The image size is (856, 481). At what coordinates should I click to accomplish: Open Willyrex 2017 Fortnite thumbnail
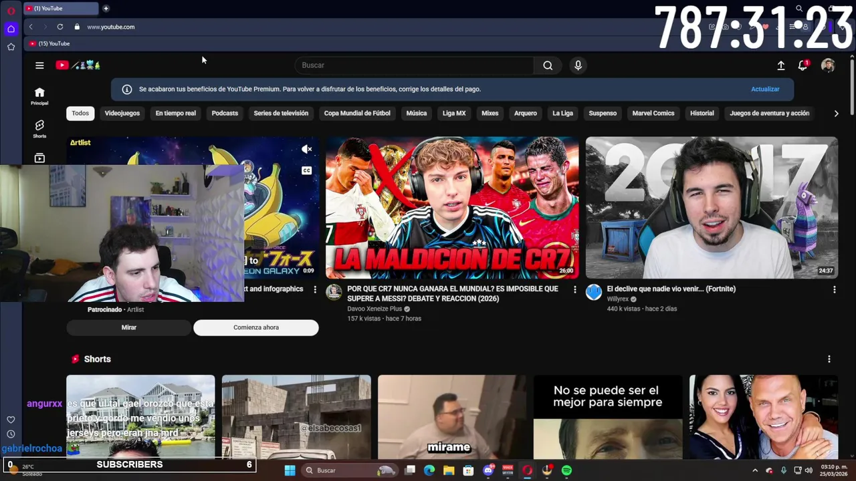point(712,208)
